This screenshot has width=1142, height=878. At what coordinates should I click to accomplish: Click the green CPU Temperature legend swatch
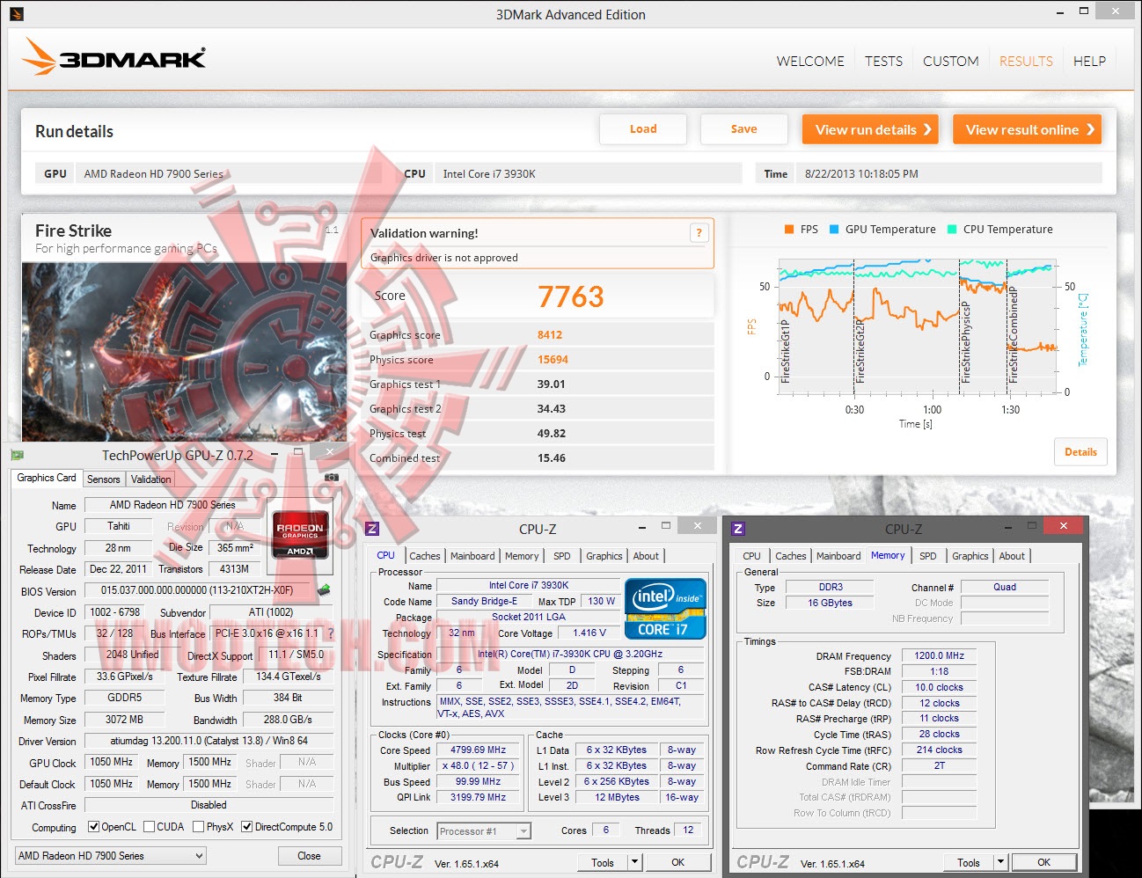(952, 230)
